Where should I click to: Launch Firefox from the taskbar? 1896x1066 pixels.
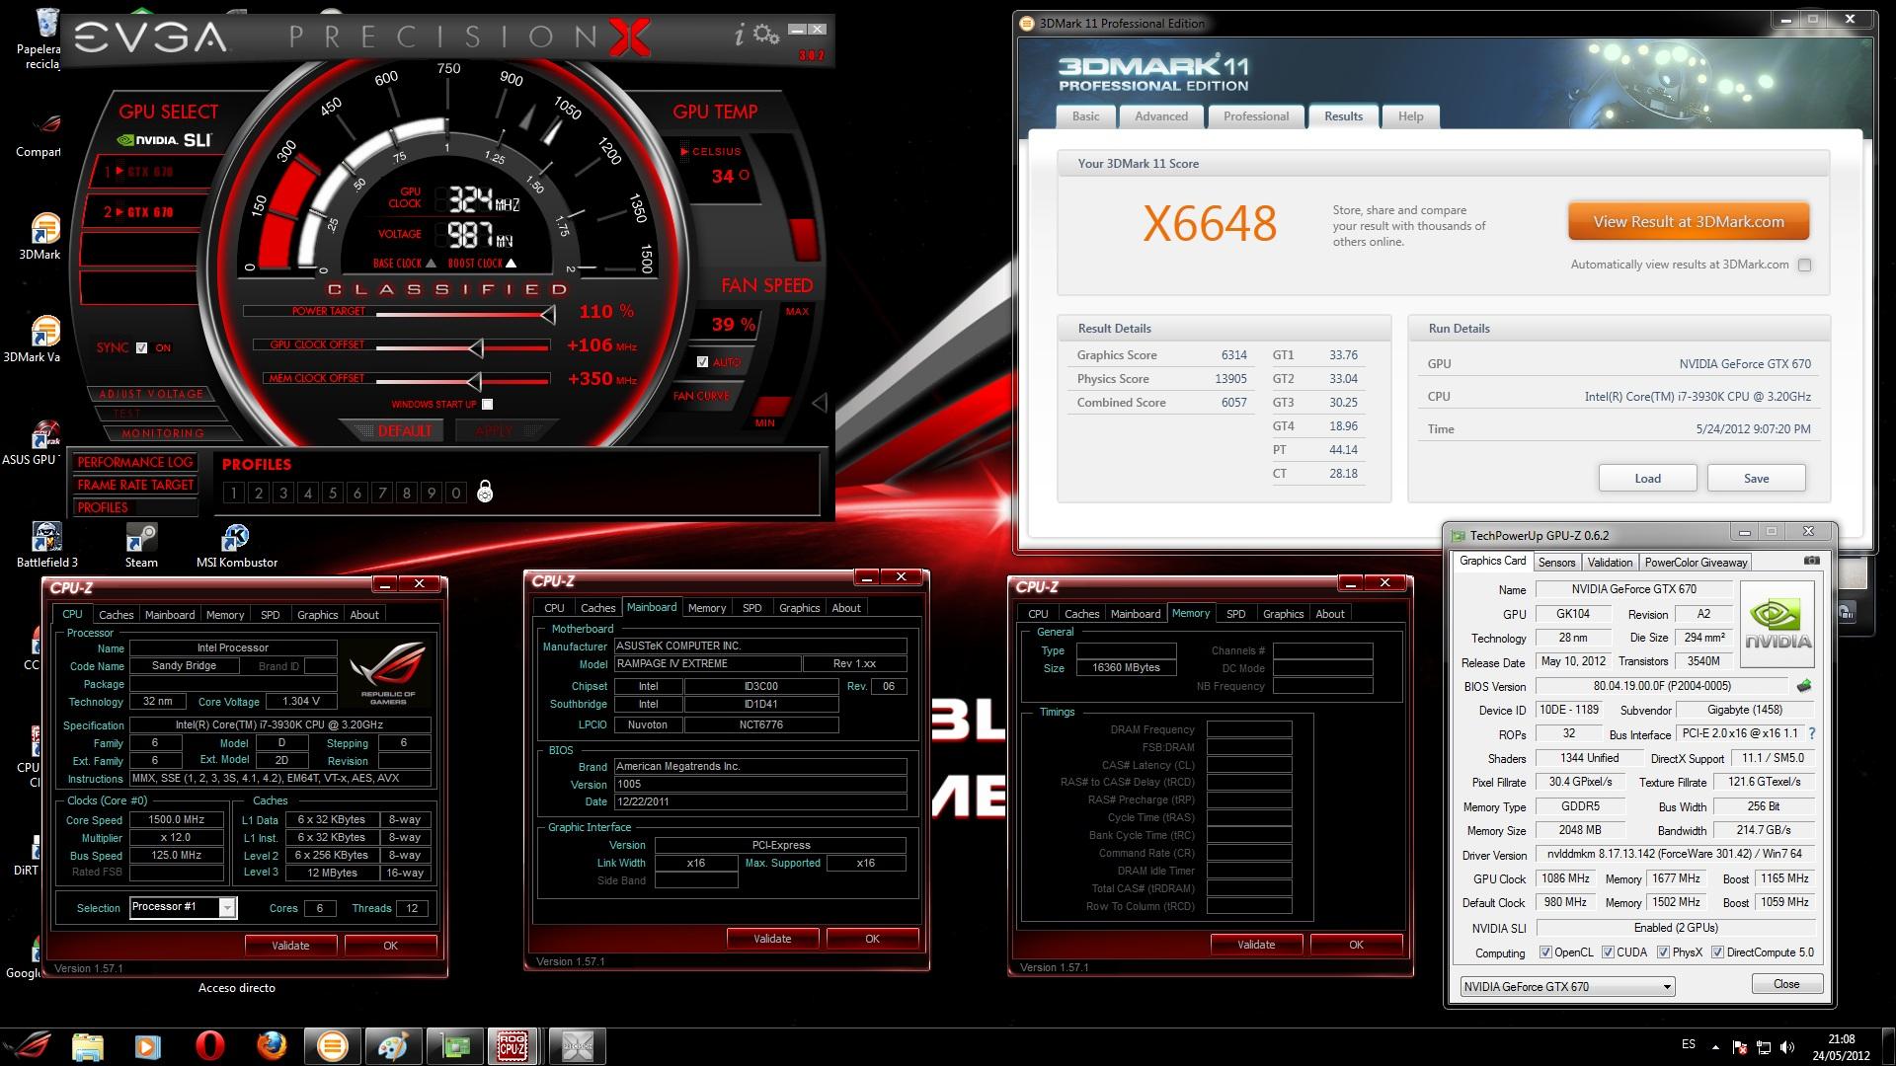click(x=271, y=1046)
